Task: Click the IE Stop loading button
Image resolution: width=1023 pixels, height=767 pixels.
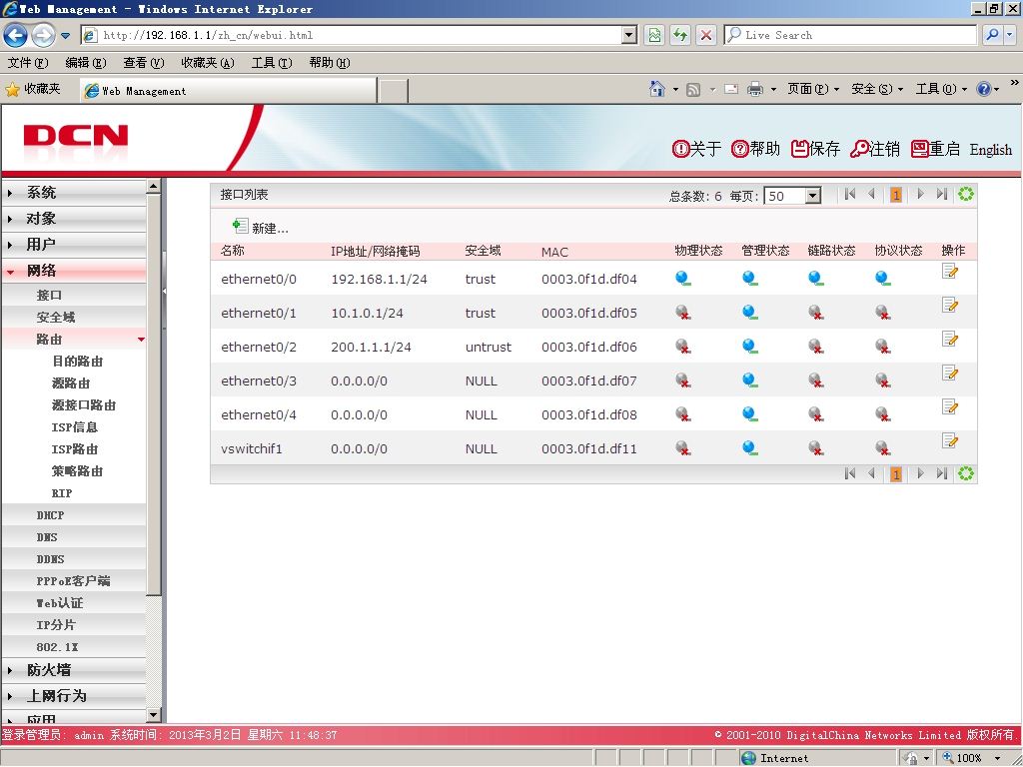Action: [x=706, y=35]
